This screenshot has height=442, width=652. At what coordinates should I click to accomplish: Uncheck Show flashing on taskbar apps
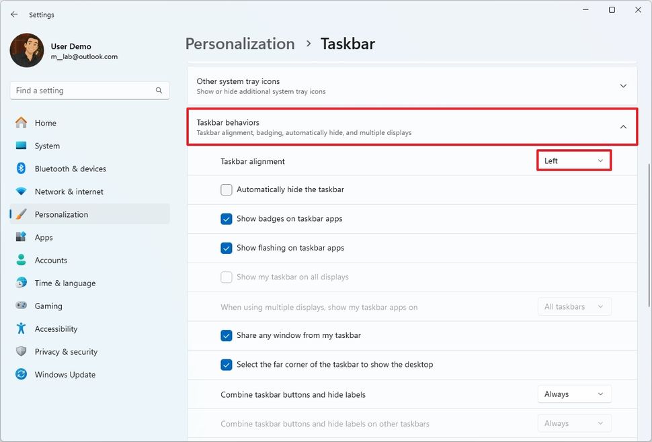(x=227, y=248)
